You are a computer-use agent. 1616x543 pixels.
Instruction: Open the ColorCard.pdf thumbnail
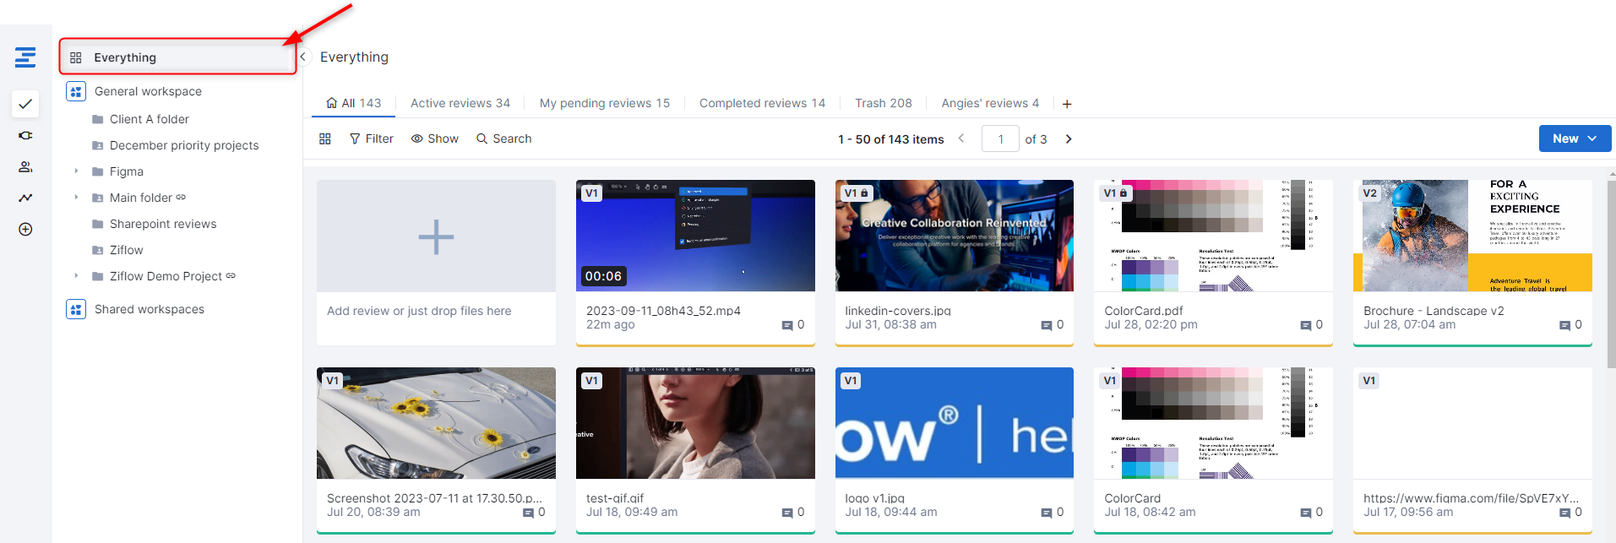point(1212,236)
